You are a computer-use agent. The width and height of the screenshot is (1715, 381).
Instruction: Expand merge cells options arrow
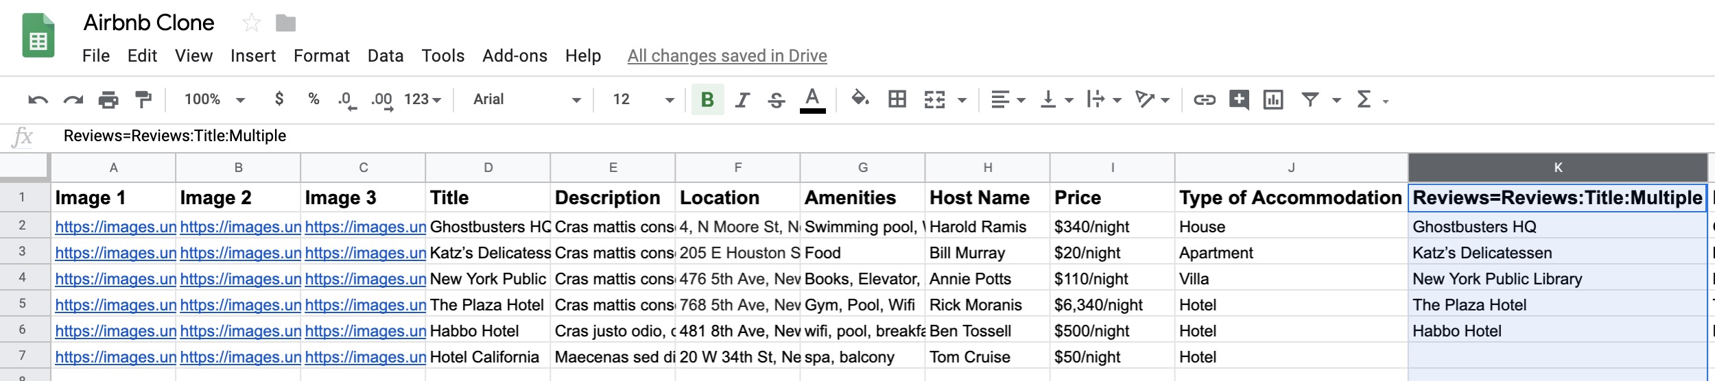pos(962,101)
